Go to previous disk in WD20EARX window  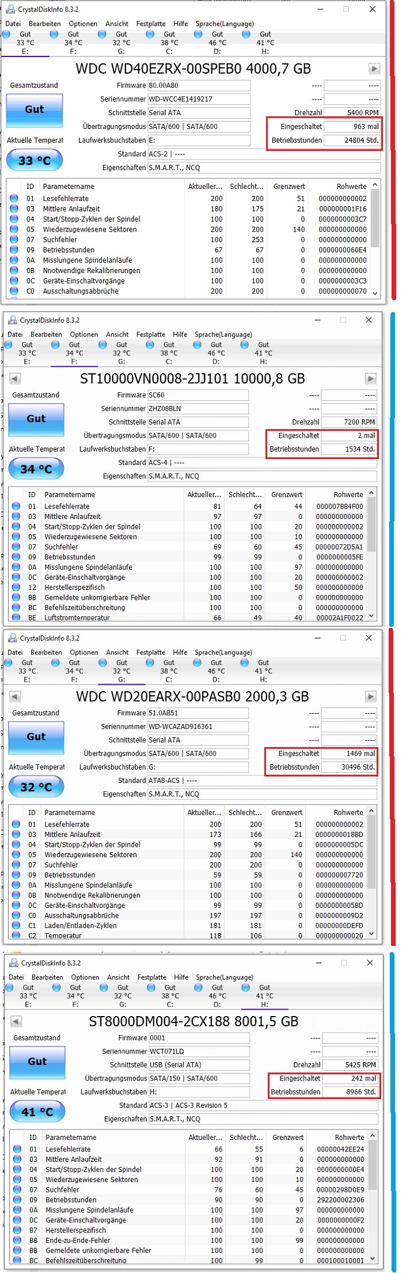(x=16, y=696)
